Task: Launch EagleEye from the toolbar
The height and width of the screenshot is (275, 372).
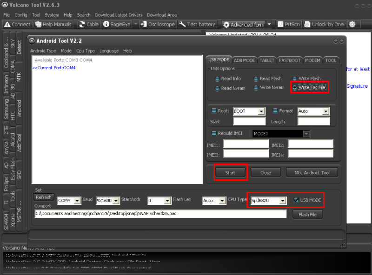Action: point(117,24)
